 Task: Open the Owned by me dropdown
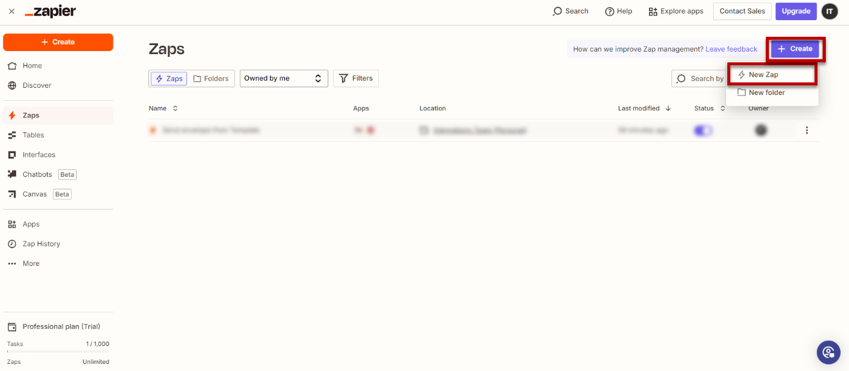click(284, 78)
